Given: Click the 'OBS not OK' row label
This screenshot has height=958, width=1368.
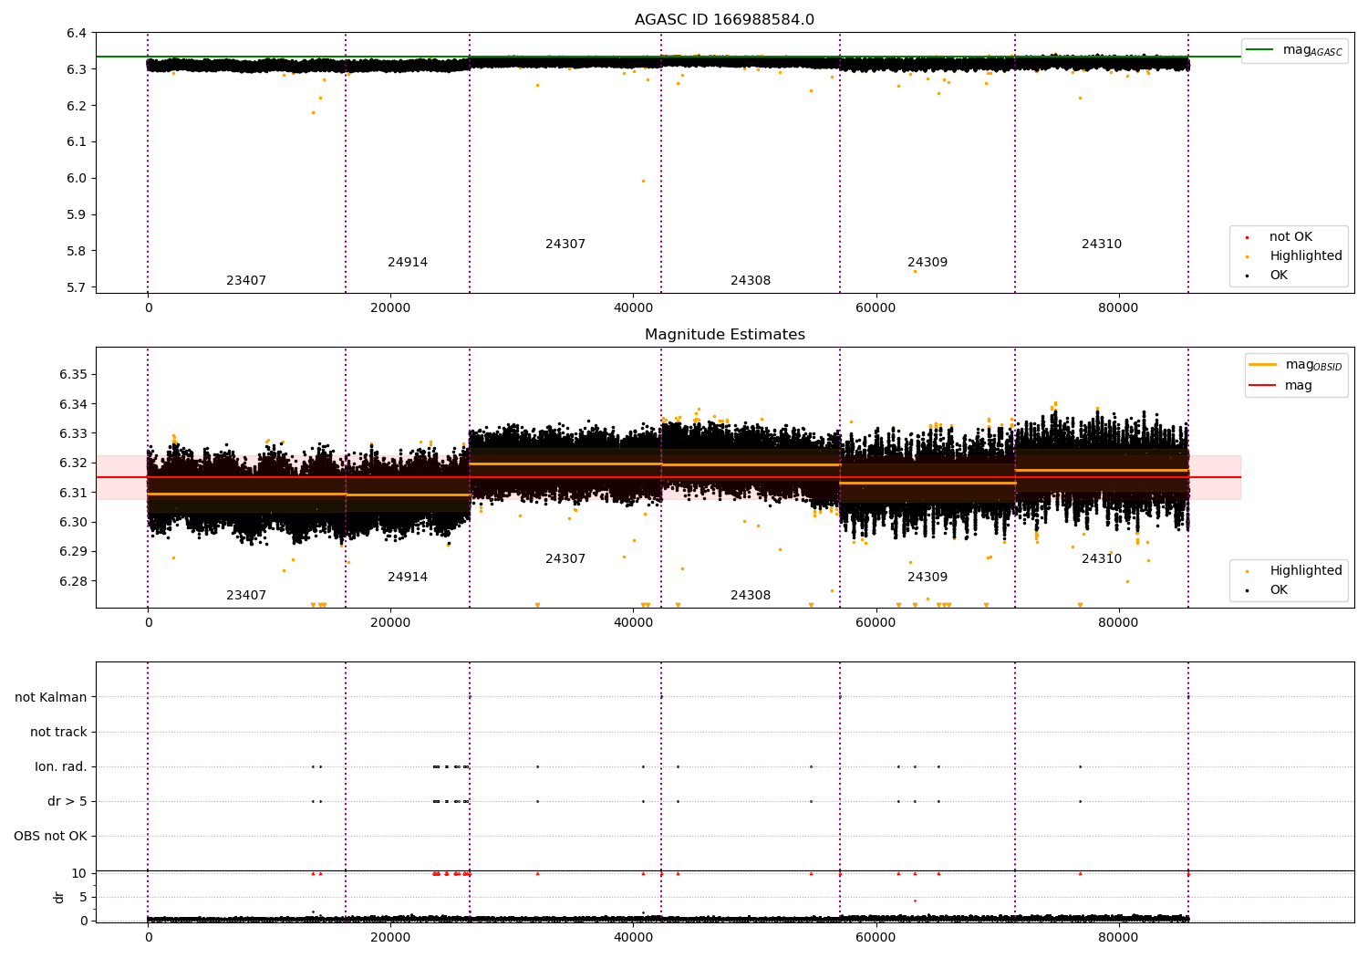Looking at the screenshot, I should click(50, 837).
